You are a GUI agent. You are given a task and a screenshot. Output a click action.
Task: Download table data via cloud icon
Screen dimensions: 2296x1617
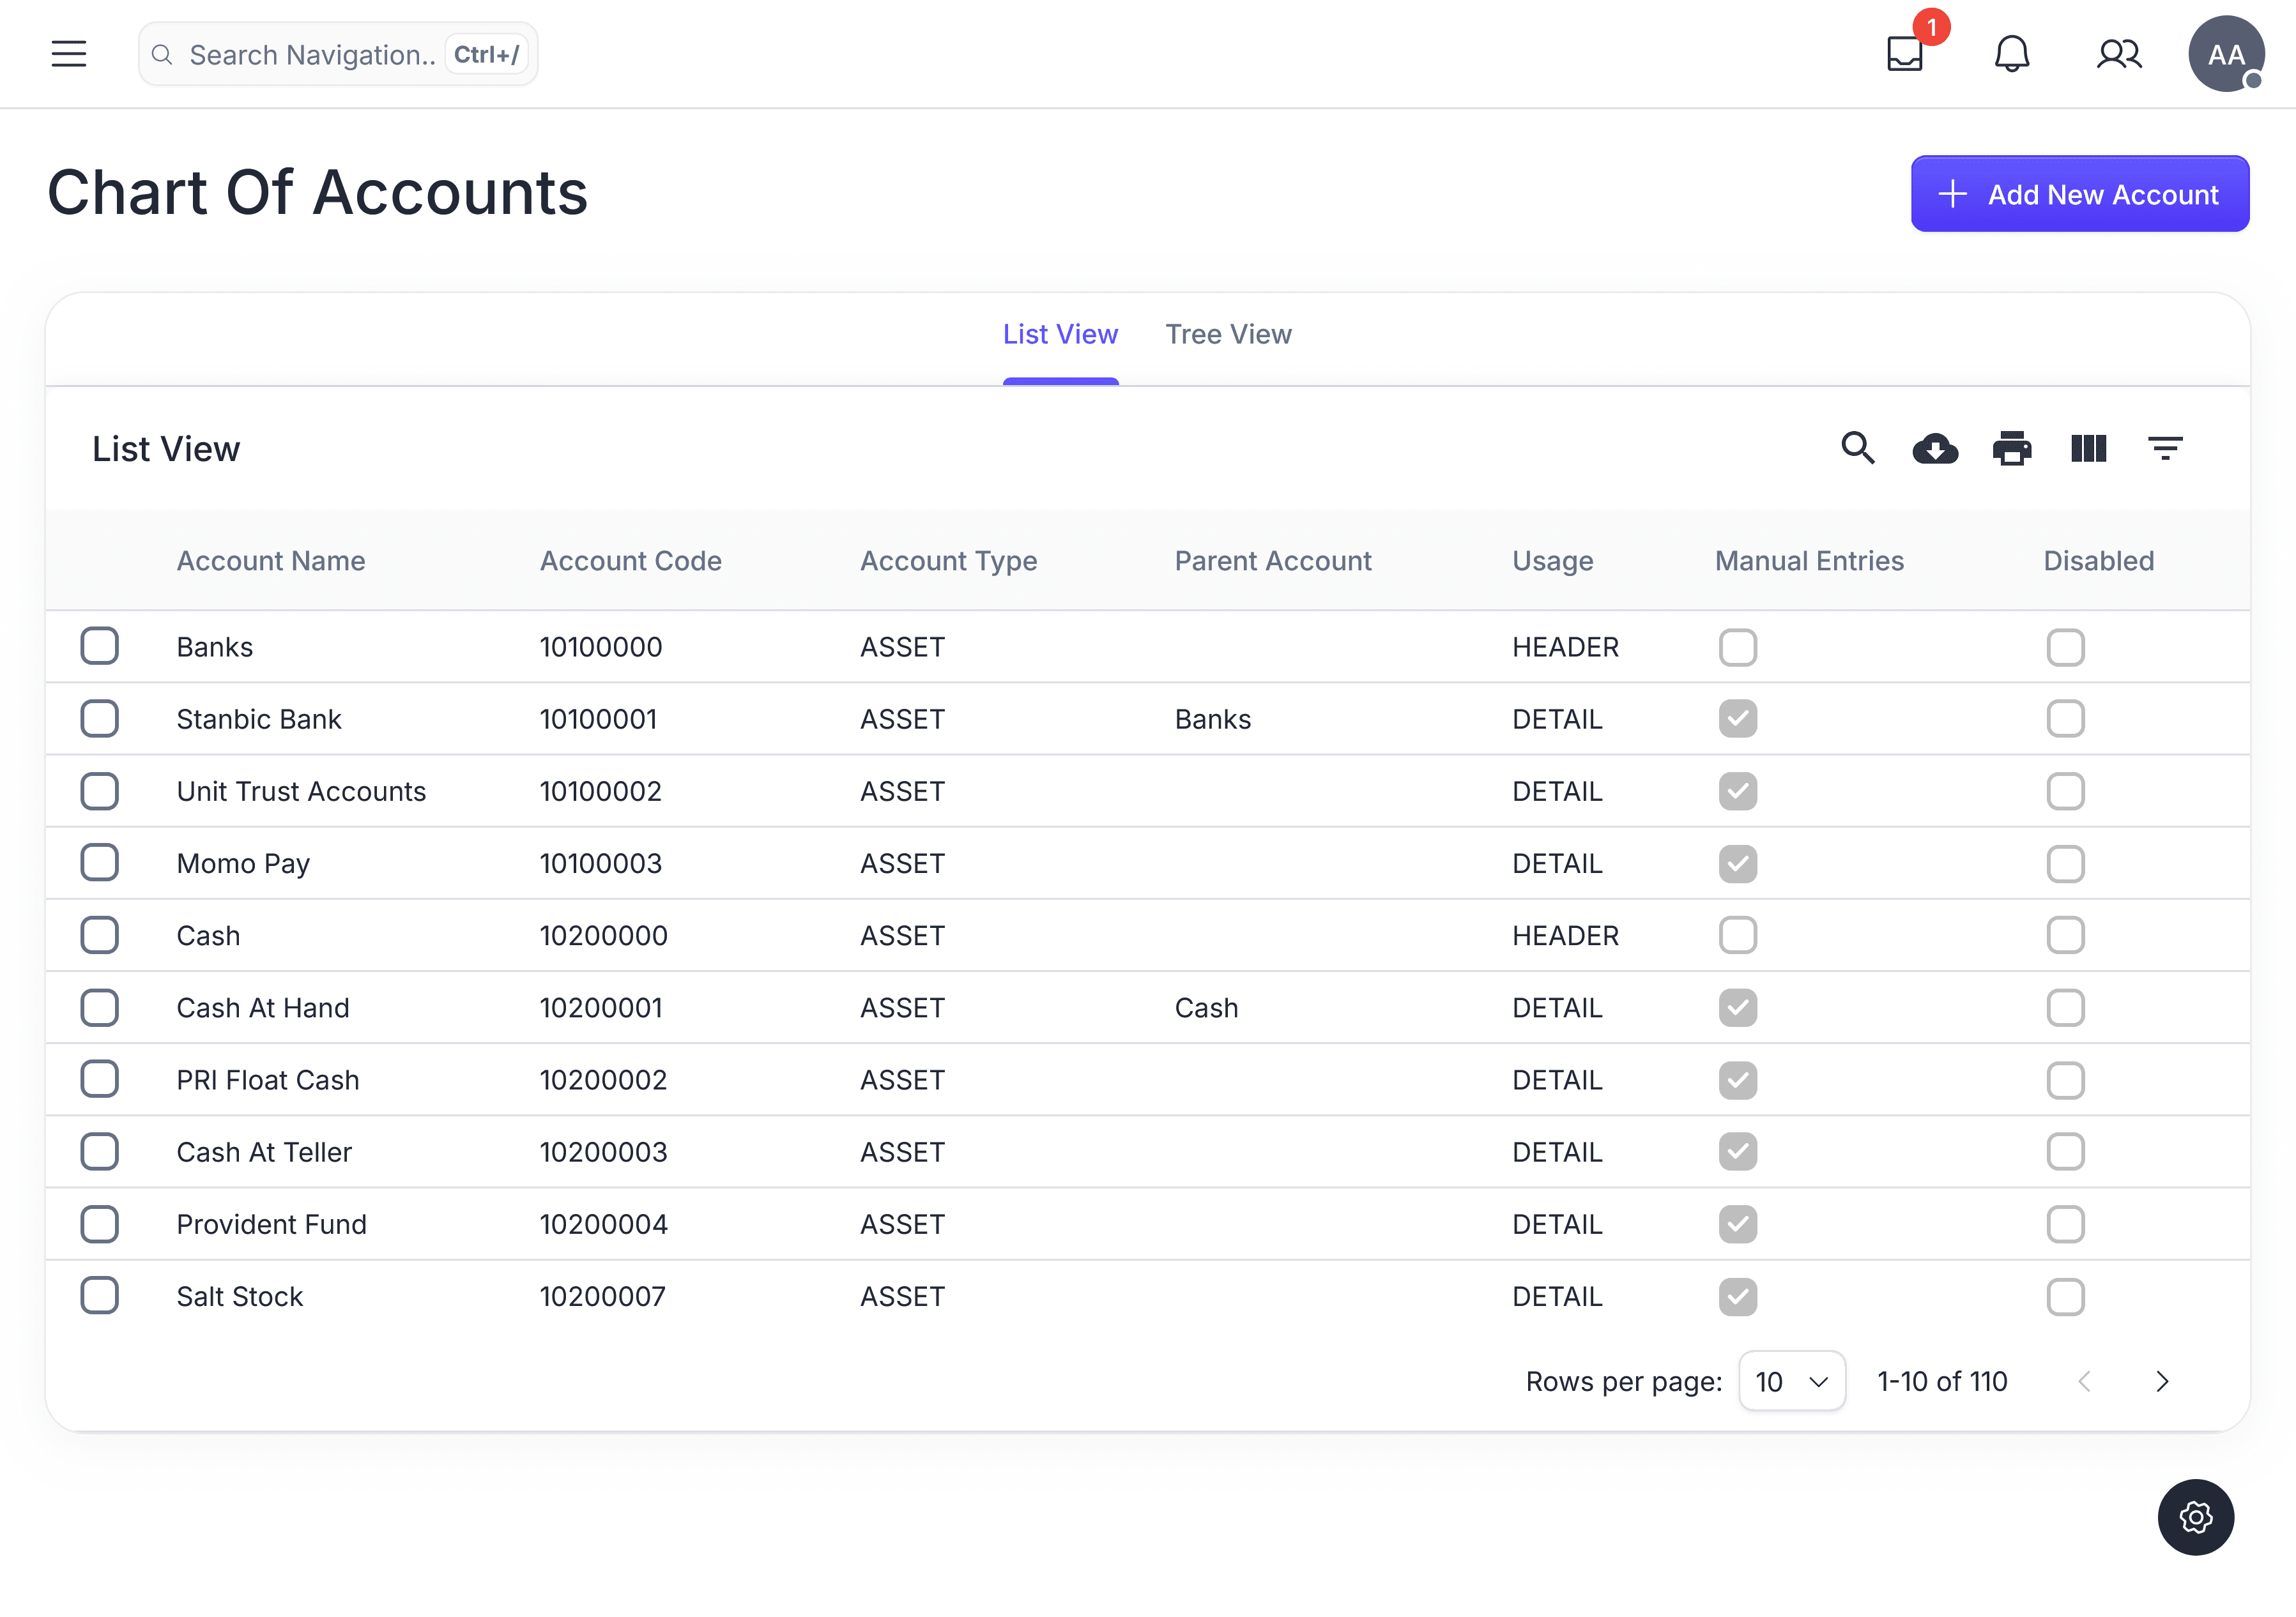[1935, 449]
